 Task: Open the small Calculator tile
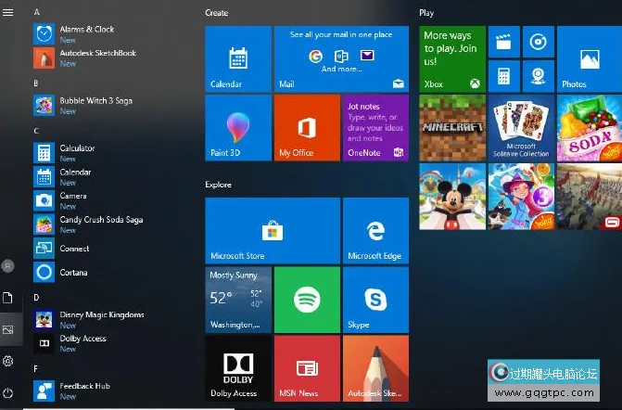(503, 76)
